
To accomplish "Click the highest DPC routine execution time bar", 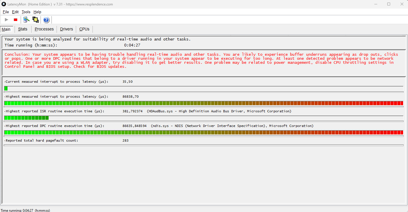I will coord(204,132).
